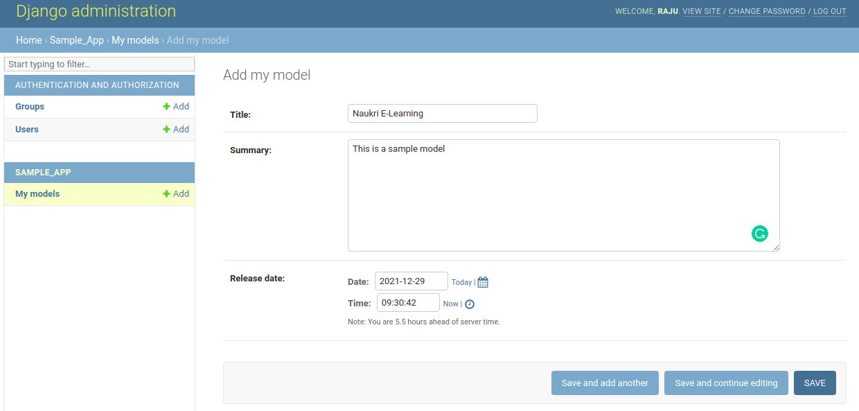Click the SAVE button
This screenshot has width=859, height=411.
[x=815, y=383]
